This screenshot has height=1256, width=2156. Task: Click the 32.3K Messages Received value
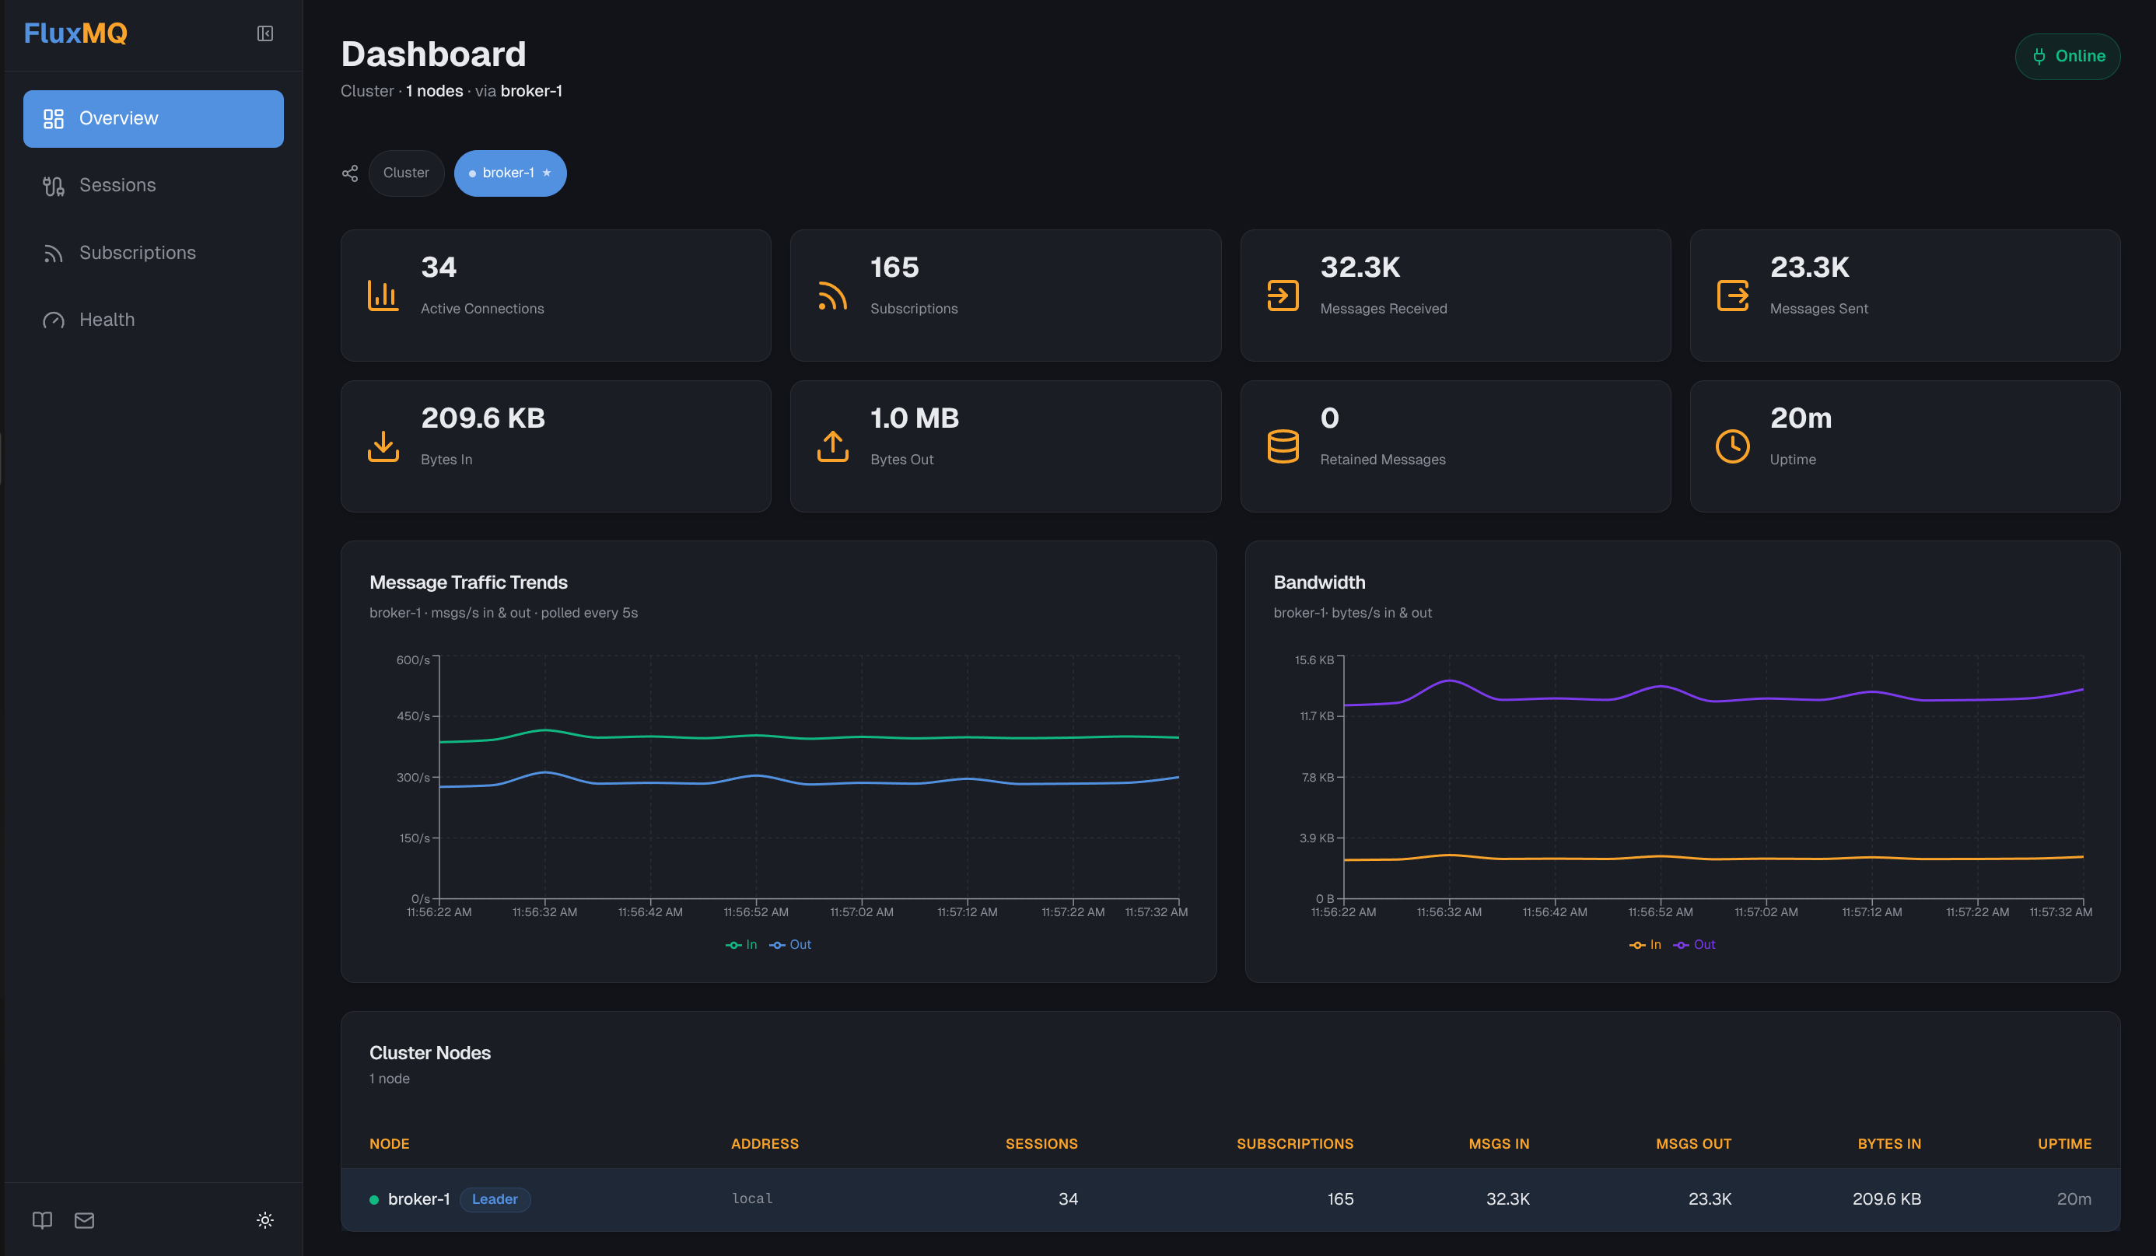tap(1360, 268)
